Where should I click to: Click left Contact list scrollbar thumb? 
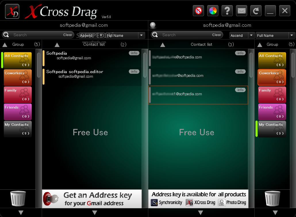coord(145,65)
